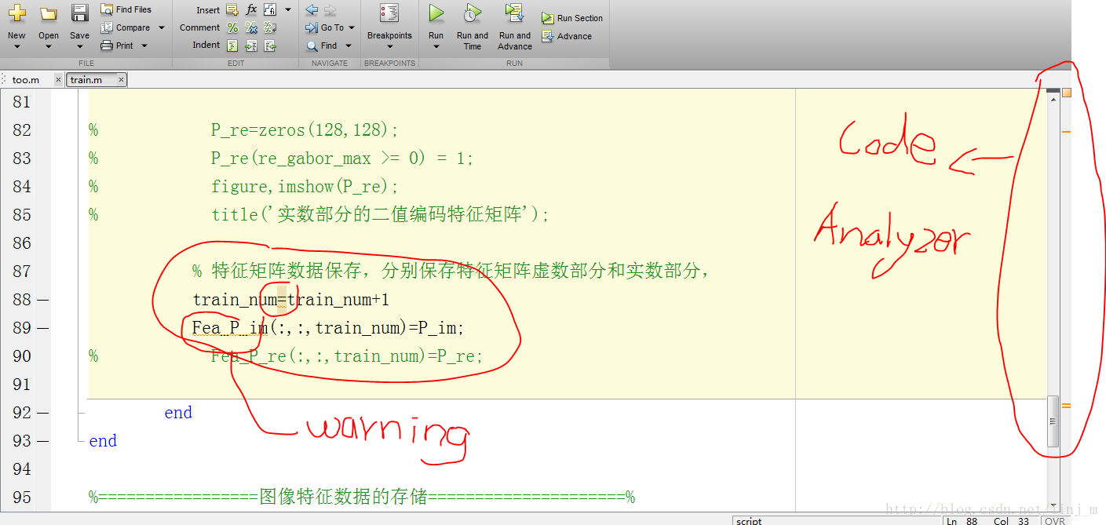The image size is (1106, 525).
Task: Click the Run and Time icon
Action: (x=472, y=13)
